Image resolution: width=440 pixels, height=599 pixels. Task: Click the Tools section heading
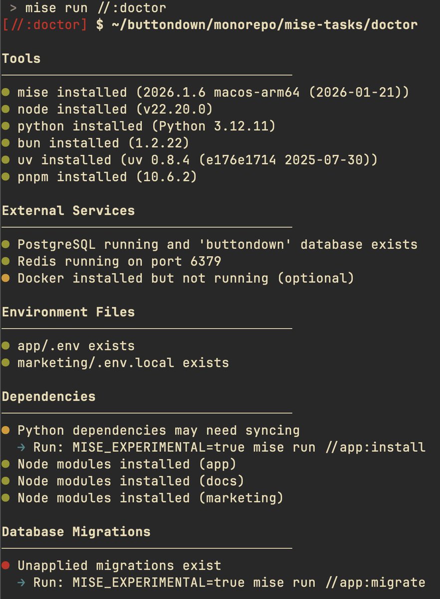pos(21,58)
